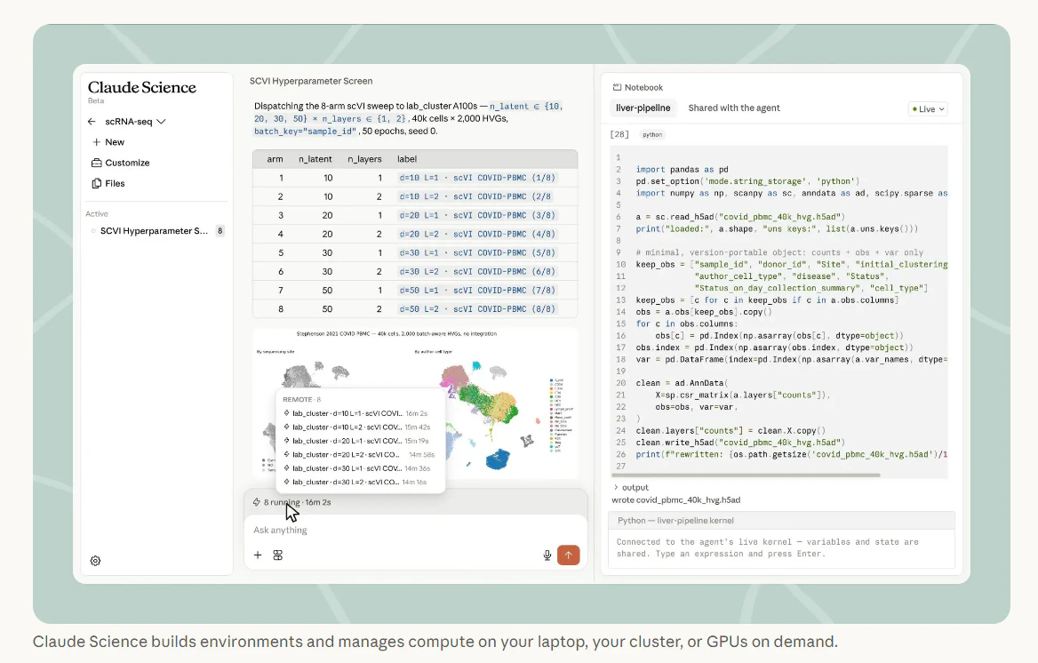The image size is (1038, 663).
Task: Click the SCVI Hyperparameter Screen title
Action: (311, 81)
